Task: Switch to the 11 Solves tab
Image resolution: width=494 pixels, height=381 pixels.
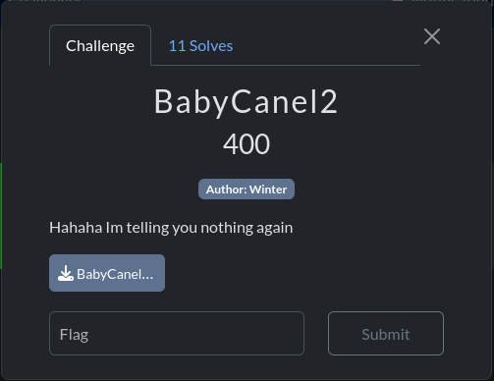Action: click(x=200, y=46)
